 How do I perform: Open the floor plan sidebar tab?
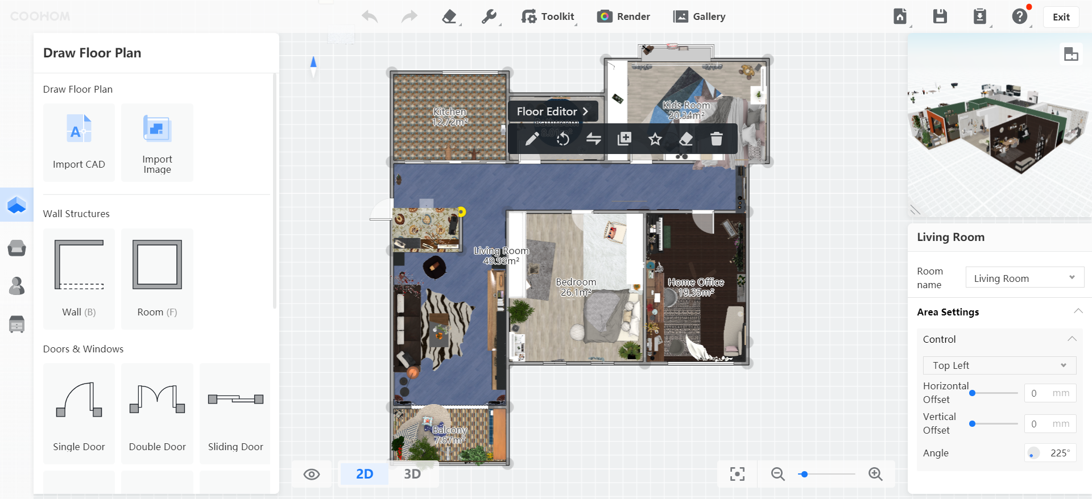(x=16, y=205)
